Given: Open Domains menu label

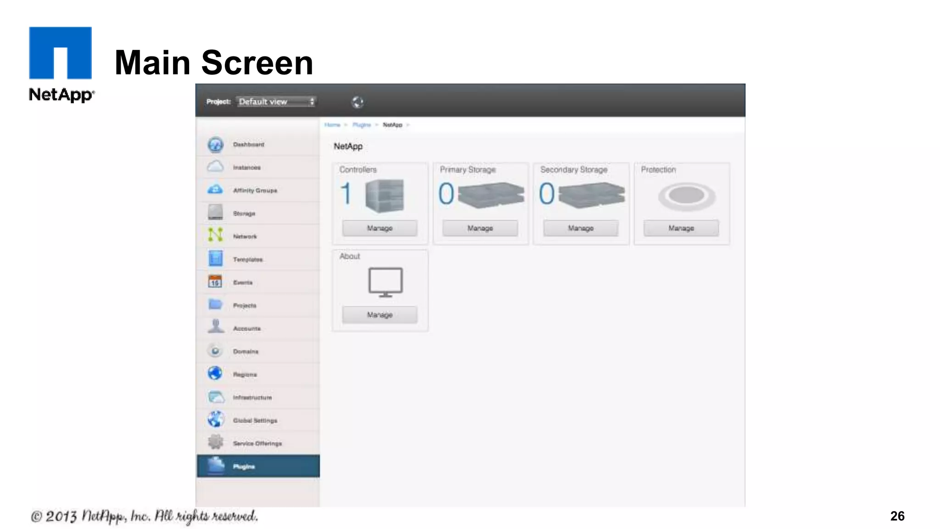Looking at the screenshot, I should coord(246,351).
